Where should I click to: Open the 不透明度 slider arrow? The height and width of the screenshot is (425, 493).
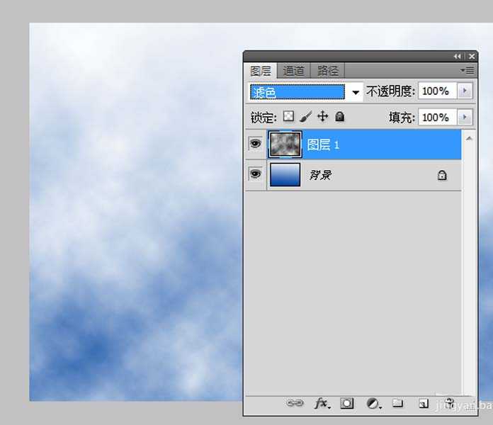point(465,91)
